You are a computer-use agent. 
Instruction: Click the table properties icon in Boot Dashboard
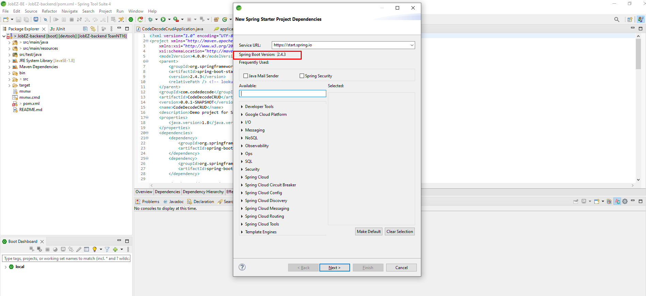86,249
